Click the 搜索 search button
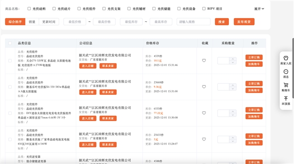This screenshot has height=164, width=294. point(222,22)
